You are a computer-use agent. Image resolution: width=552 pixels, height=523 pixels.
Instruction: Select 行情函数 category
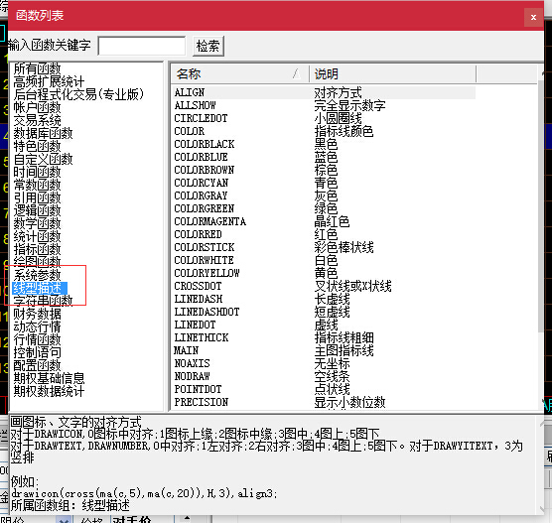click(x=37, y=339)
